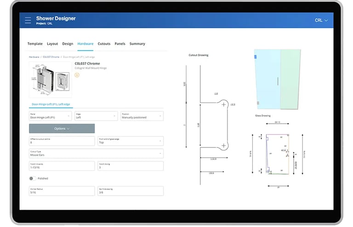The image size is (353, 227).
Task: Click the C0L037 Chrome breadcrumb link
Action: [x=51, y=57]
